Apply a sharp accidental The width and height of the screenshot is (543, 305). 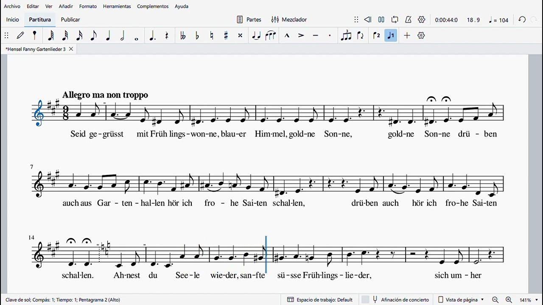226,36
